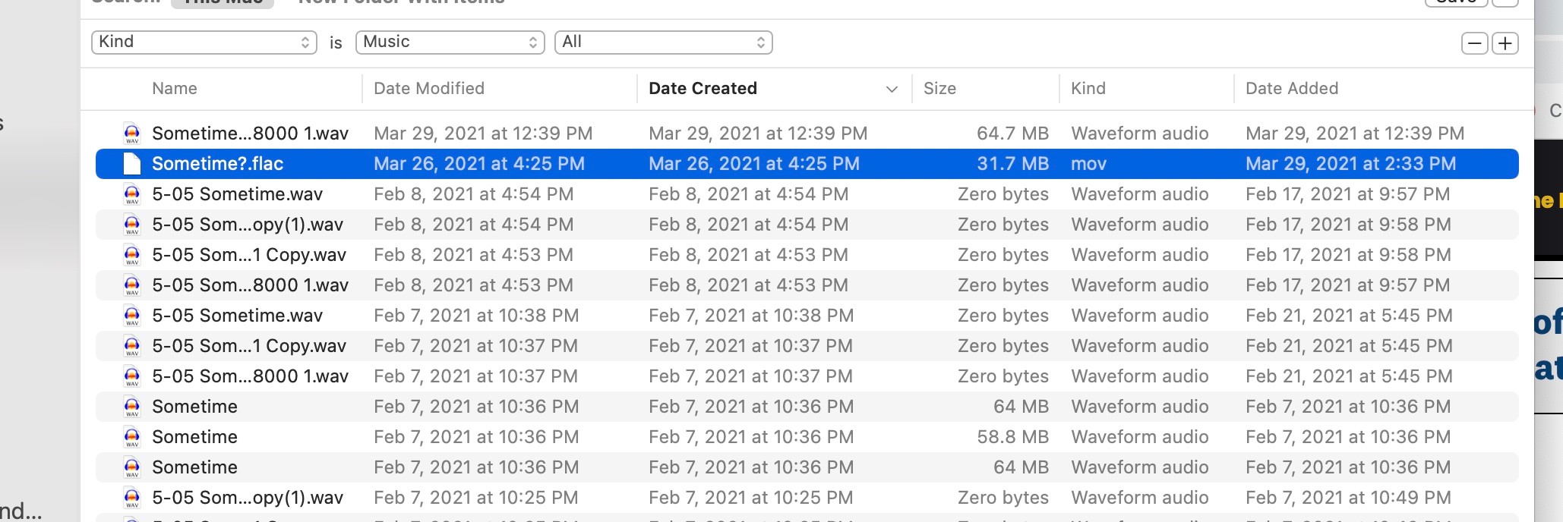Remove search criterion with the minus button
This screenshot has width=1563, height=522.
click(1474, 43)
